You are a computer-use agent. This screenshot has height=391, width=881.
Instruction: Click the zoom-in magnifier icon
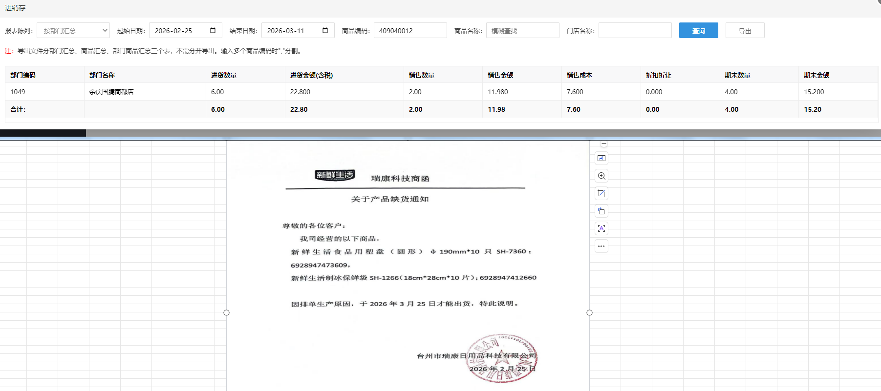tap(602, 176)
